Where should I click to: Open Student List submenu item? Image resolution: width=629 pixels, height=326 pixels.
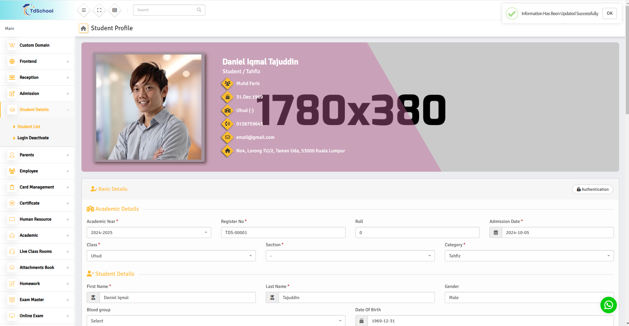29,127
